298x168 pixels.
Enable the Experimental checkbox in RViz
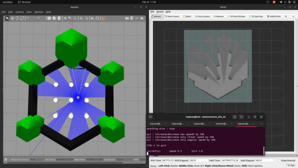click(x=279, y=161)
